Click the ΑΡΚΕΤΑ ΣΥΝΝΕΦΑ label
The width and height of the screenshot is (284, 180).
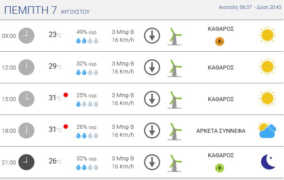[x=221, y=131]
